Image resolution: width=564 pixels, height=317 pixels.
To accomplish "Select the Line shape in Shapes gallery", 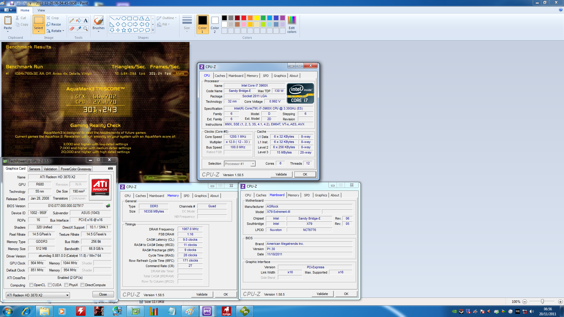I will coord(112,18).
